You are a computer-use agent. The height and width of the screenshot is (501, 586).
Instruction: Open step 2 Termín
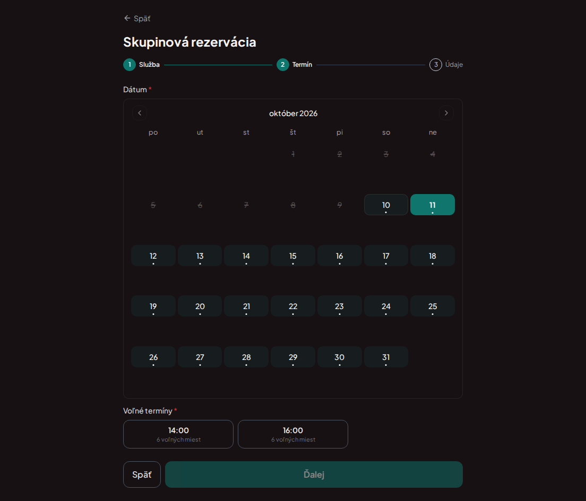[295, 65]
